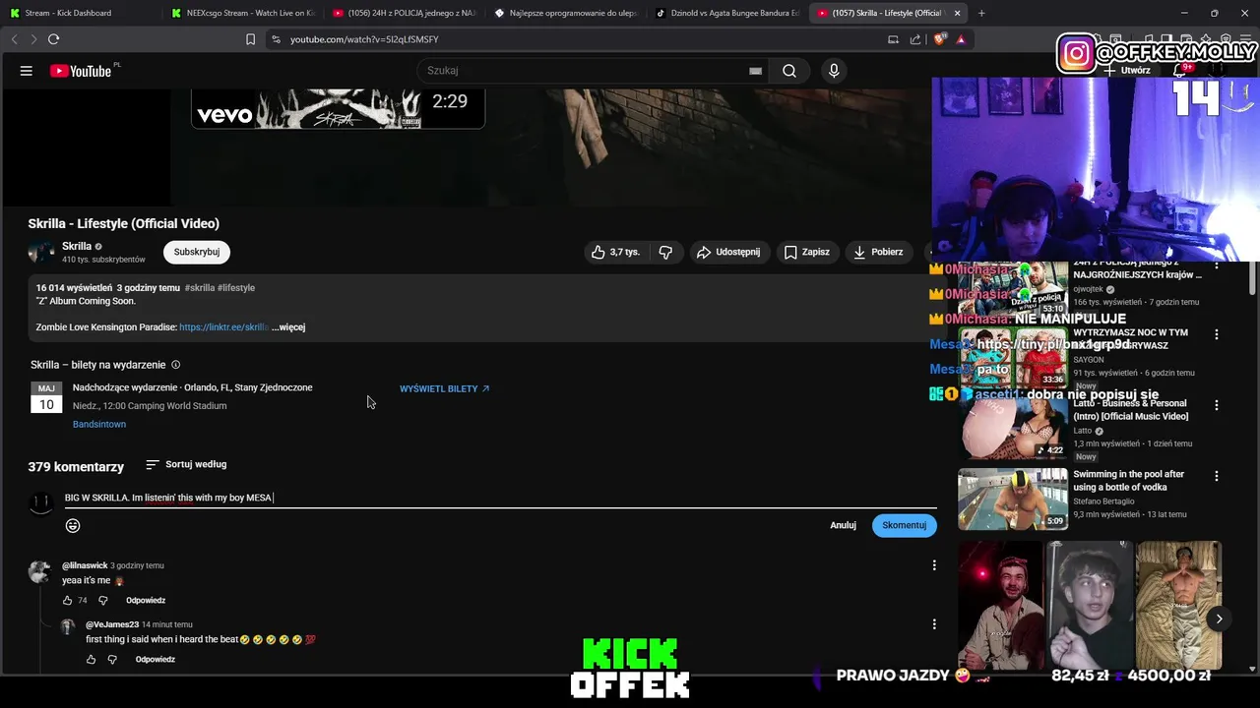Cancel the comment with Anuluj
This screenshot has width=1260, height=708.
click(843, 525)
